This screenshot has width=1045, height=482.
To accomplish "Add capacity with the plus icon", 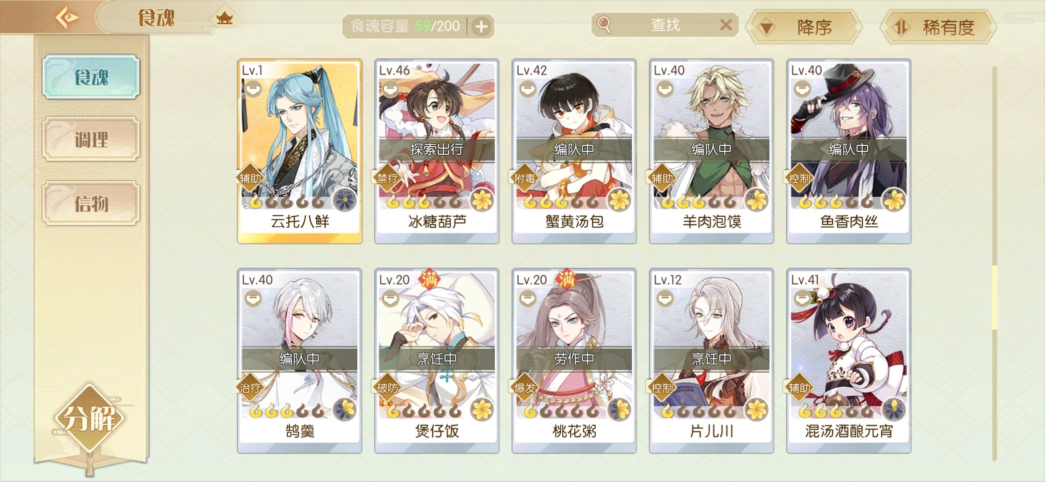I will (x=481, y=27).
